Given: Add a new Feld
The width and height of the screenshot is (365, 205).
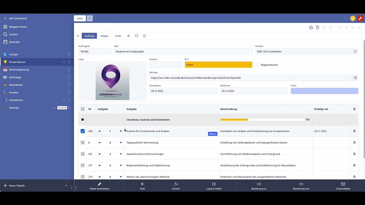Looking at the screenshot, I should tap(142, 186).
